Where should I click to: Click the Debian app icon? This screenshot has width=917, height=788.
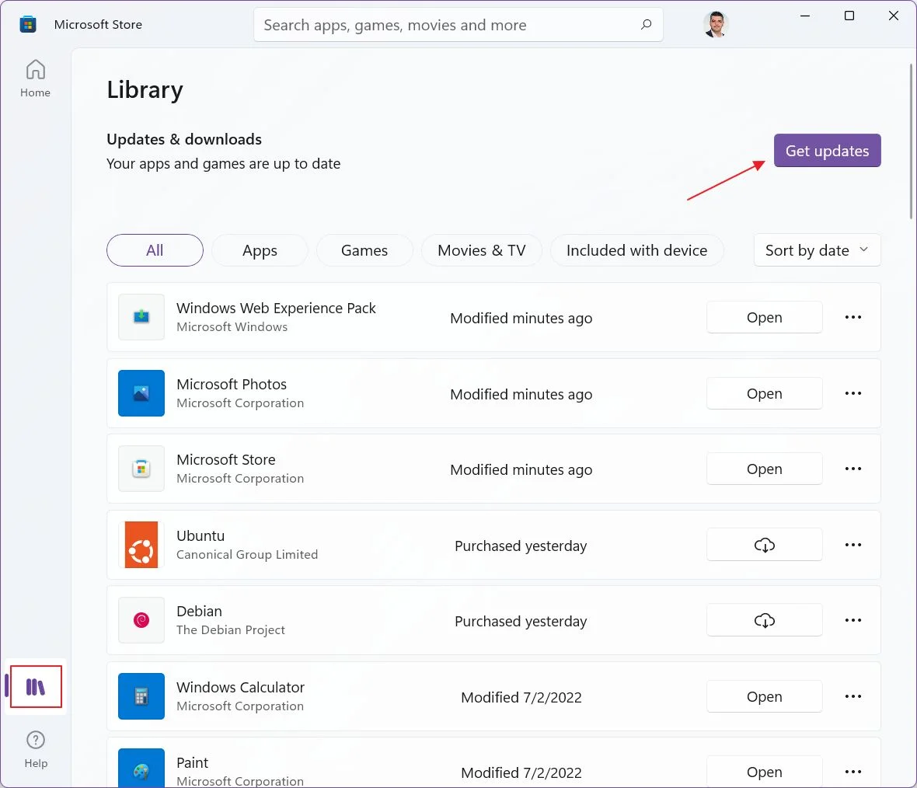(x=141, y=620)
